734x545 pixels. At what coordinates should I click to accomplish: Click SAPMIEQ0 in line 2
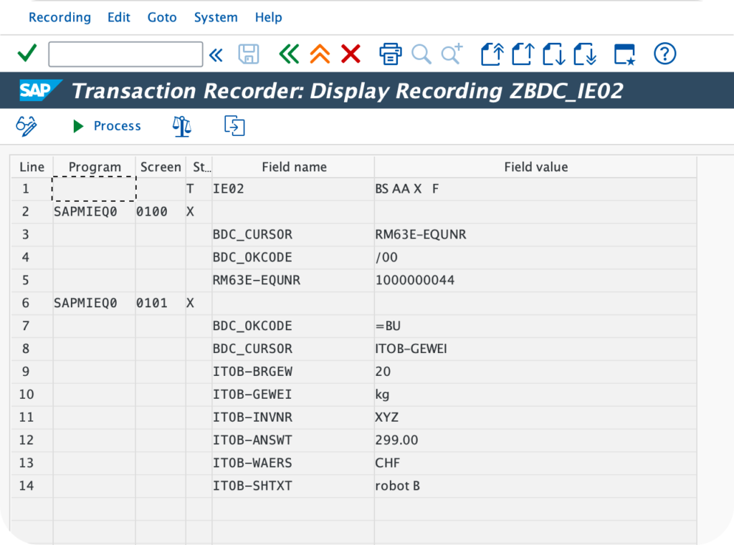[x=95, y=212]
